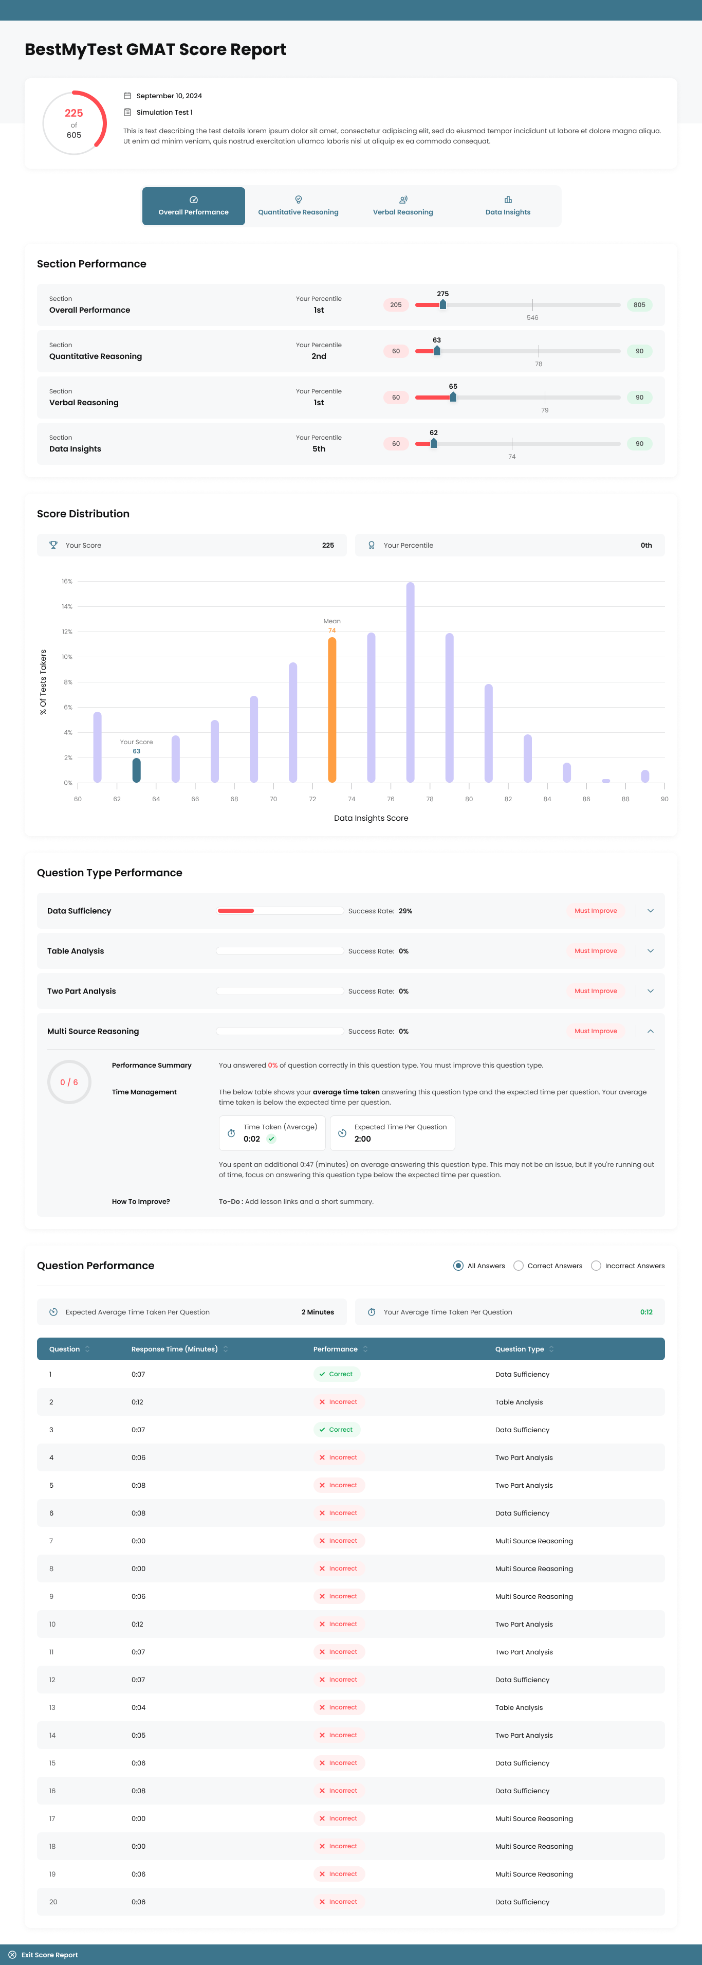The image size is (702, 1965).
Task: Click Must Improve badge for Multi Source Reasoning
Action: coord(596,1031)
